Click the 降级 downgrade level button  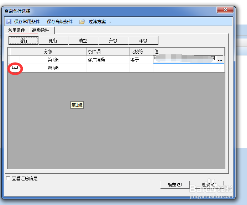pos(143,41)
